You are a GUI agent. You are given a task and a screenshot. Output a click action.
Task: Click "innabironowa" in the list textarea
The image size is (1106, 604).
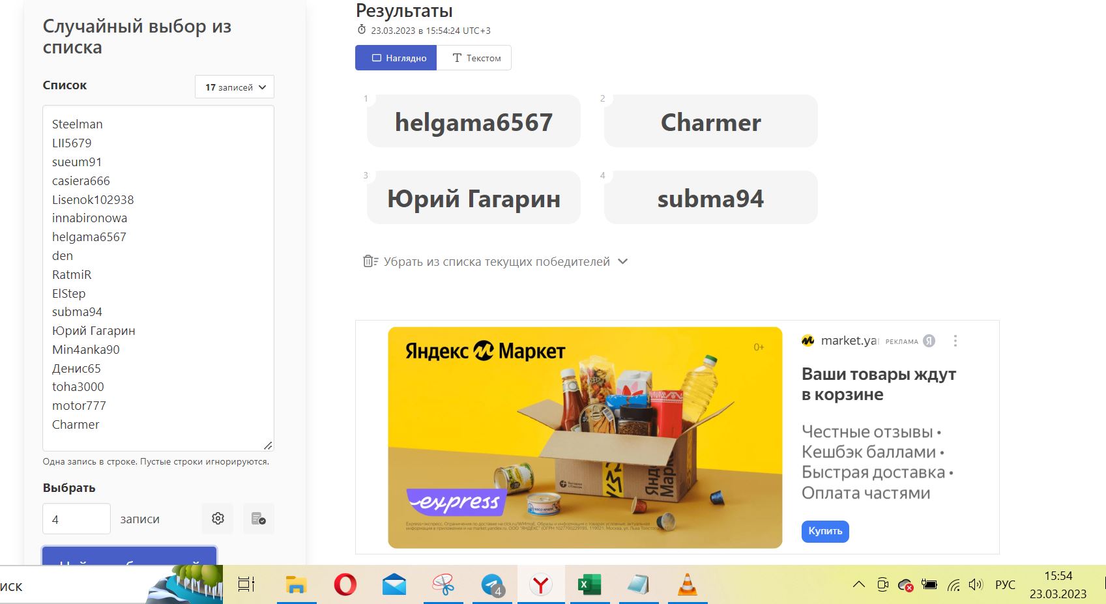pos(89,218)
